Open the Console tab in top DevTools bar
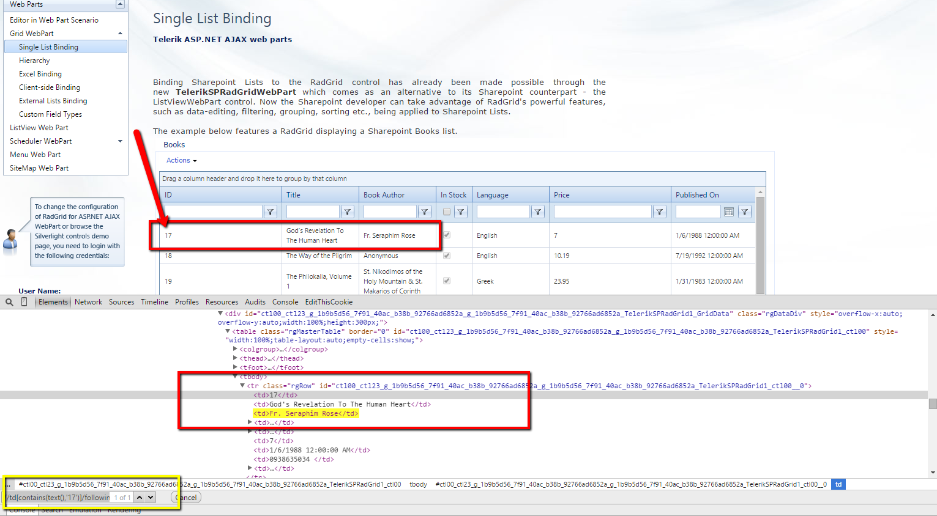Screen dimensions: 937x516 (285, 302)
